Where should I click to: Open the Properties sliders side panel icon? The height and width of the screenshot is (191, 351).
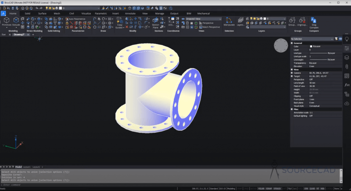pos(347,48)
